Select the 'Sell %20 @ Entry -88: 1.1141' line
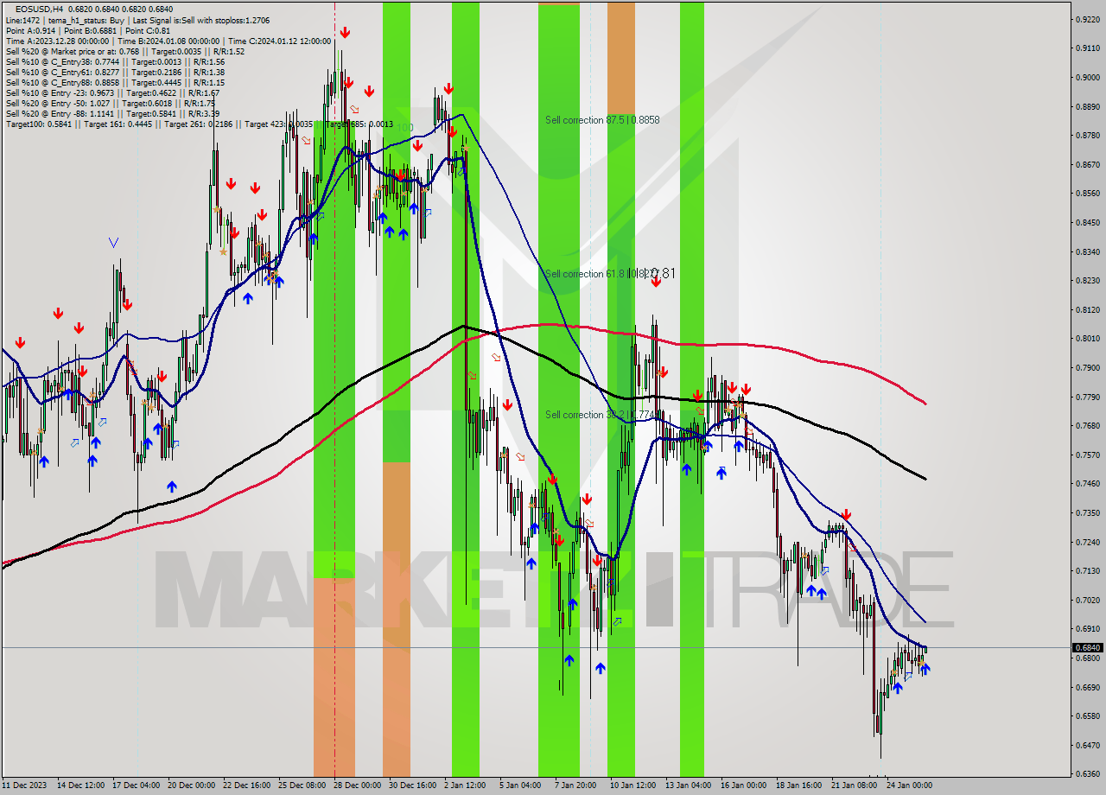Viewport: 1106px width, 795px height. pos(112,113)
